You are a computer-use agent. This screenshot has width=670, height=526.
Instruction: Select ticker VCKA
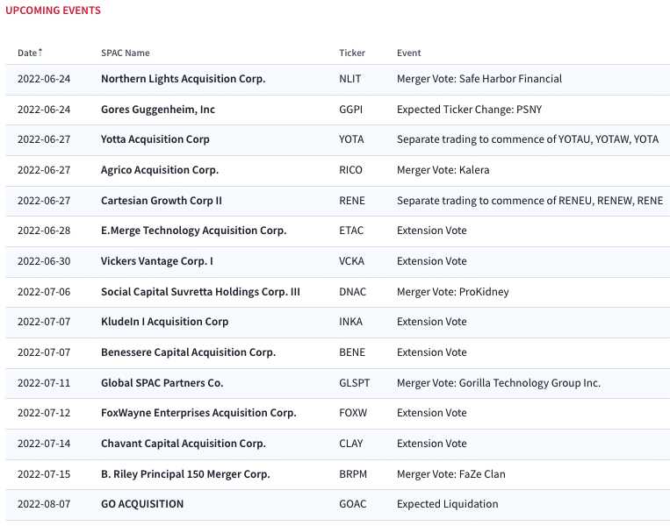pyautogui.click(x=351, y=261)
